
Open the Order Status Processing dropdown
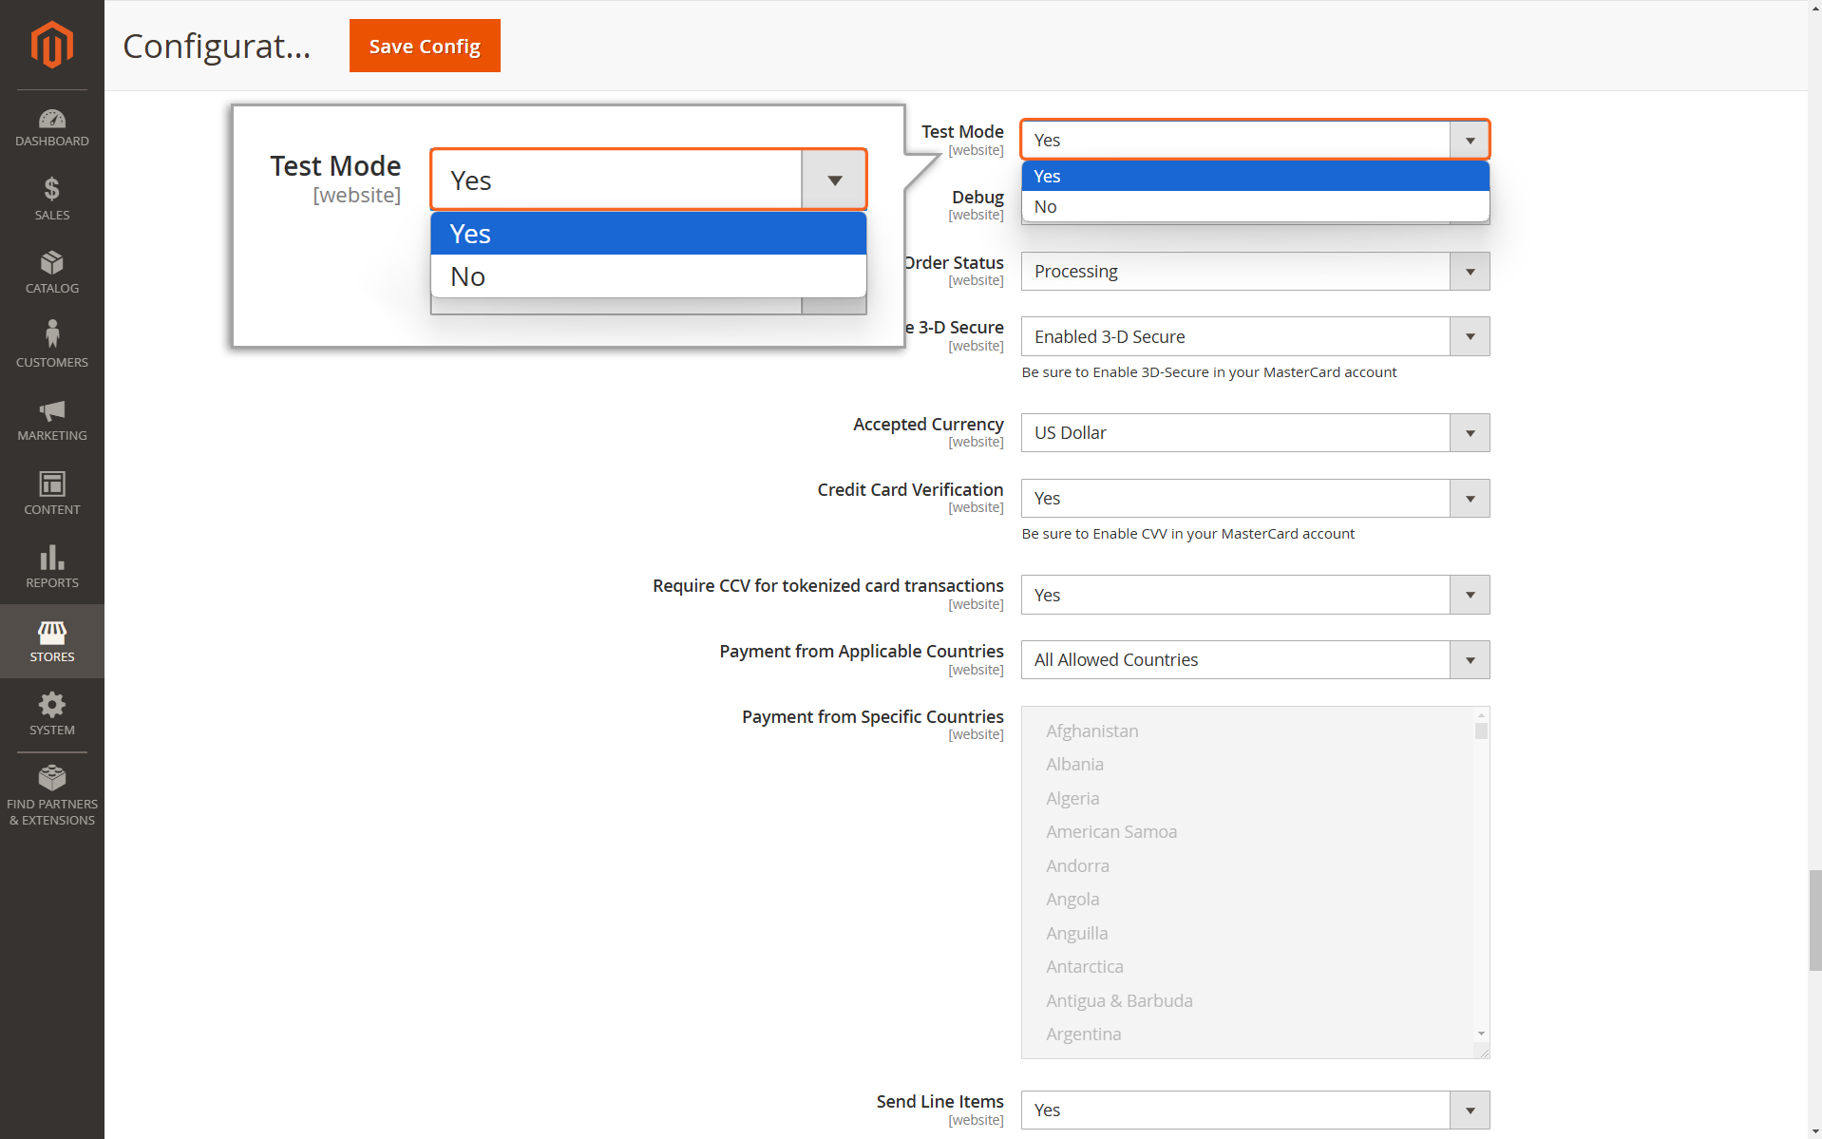click(1255, 272)
